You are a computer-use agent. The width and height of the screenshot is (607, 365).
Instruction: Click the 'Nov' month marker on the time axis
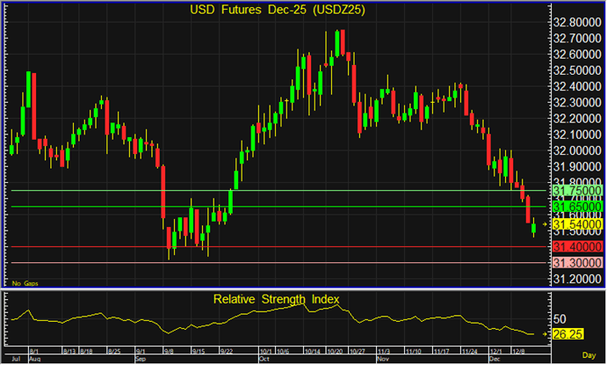pyautogui.click(x=382, y=360)
